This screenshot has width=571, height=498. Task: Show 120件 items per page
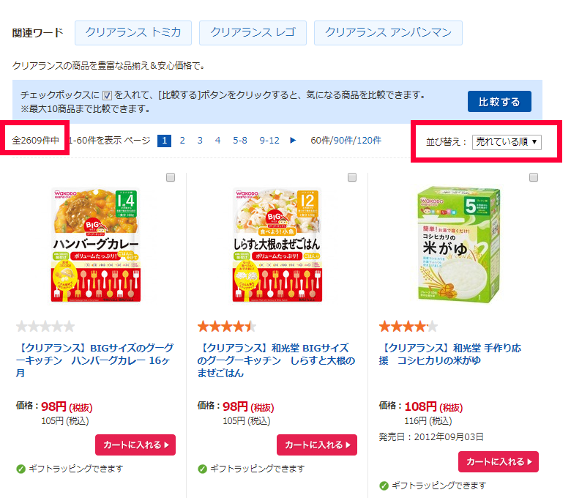[370, 141]
